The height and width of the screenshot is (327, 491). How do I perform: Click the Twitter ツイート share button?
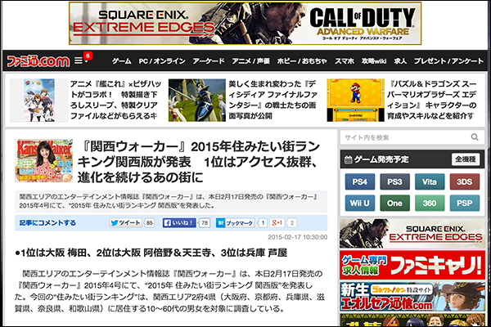tap(125, 222)
